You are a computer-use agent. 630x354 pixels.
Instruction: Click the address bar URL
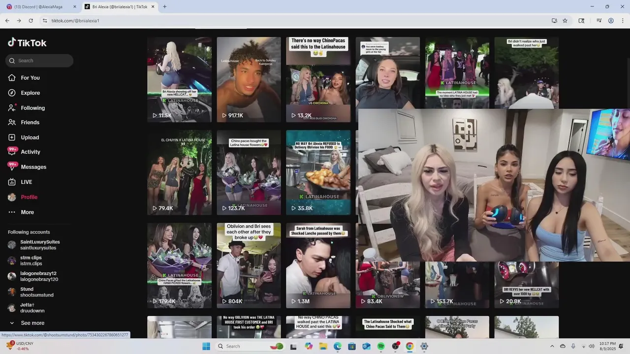(75, 21)
